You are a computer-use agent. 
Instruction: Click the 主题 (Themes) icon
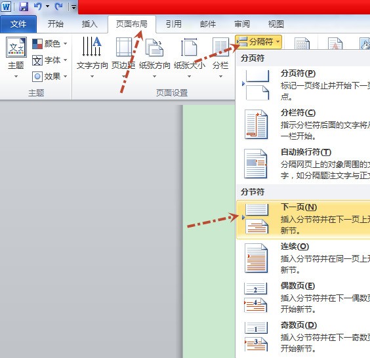(16, 47)
